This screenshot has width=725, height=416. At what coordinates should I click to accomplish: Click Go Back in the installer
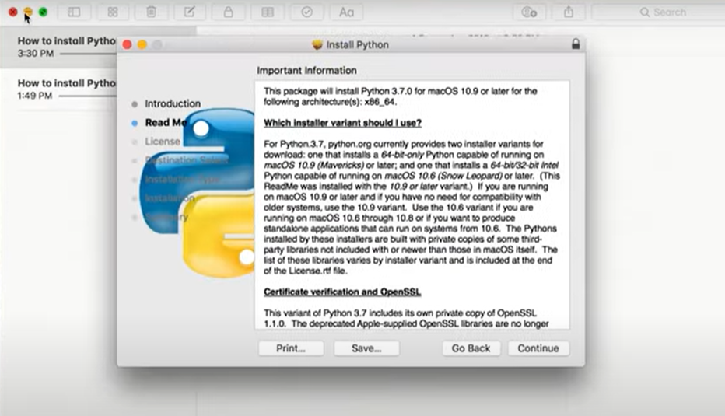tap(471, 348)
